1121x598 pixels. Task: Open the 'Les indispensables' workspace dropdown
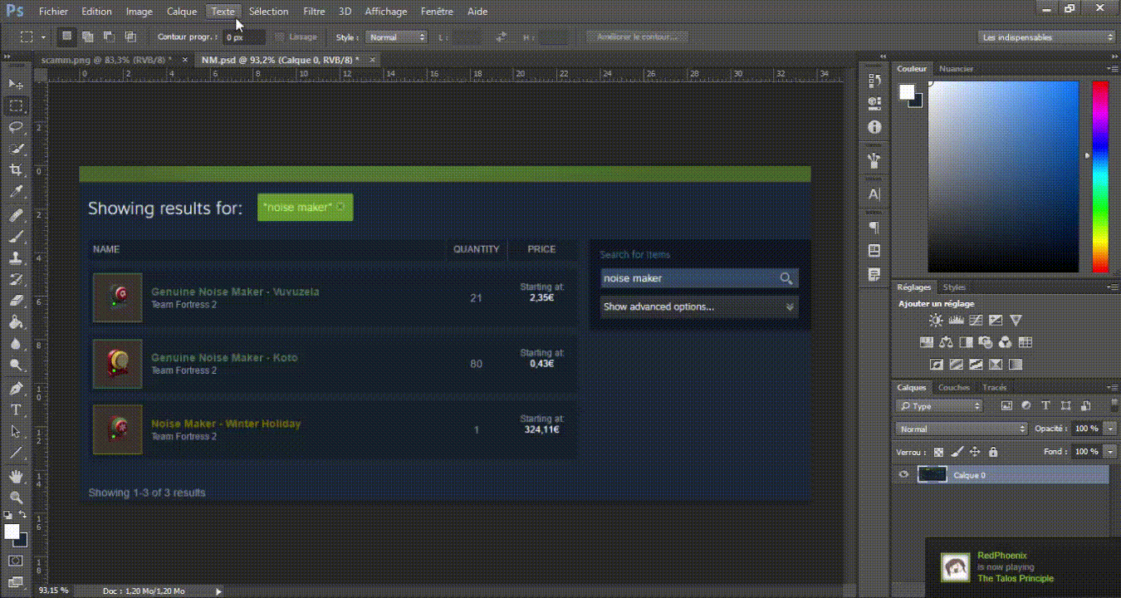point(1047,37)
